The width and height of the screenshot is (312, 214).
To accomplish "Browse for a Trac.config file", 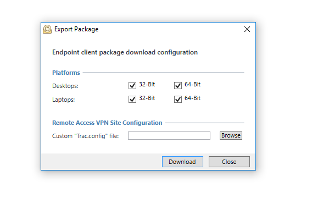I will 231,135.
